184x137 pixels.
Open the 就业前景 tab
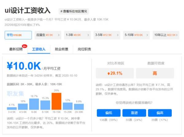tap(62, 49)
